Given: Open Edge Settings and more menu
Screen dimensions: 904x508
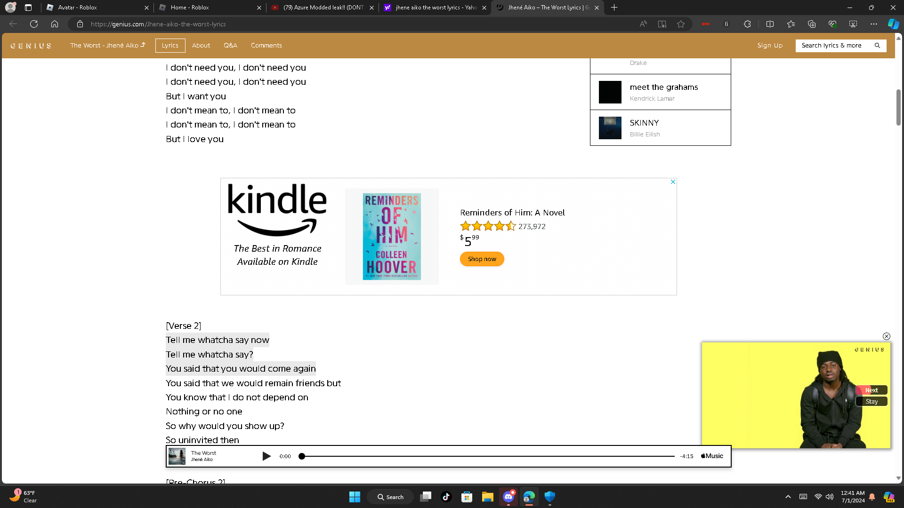Looking at the screenshot, I should (874, 24).
